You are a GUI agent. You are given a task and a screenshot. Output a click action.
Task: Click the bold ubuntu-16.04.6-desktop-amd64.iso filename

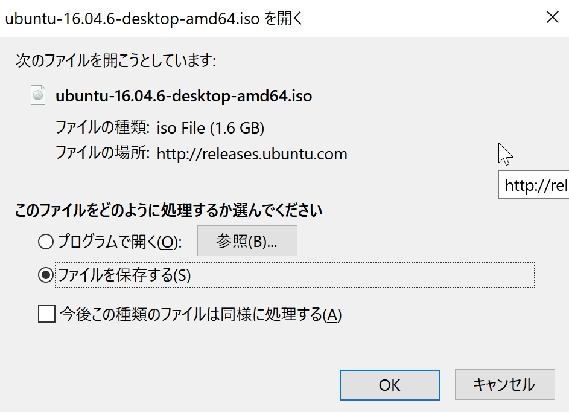coord(183,96)
